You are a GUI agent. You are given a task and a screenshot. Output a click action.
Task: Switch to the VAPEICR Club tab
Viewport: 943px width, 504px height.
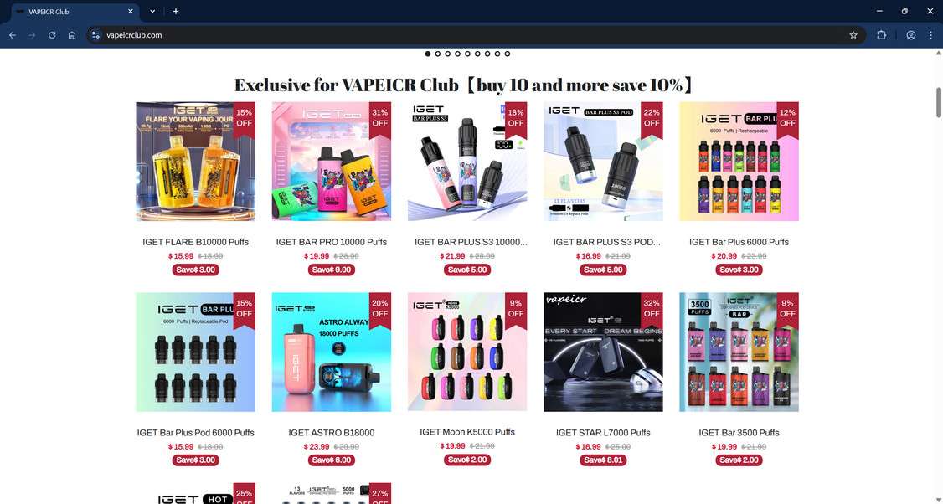71,12
